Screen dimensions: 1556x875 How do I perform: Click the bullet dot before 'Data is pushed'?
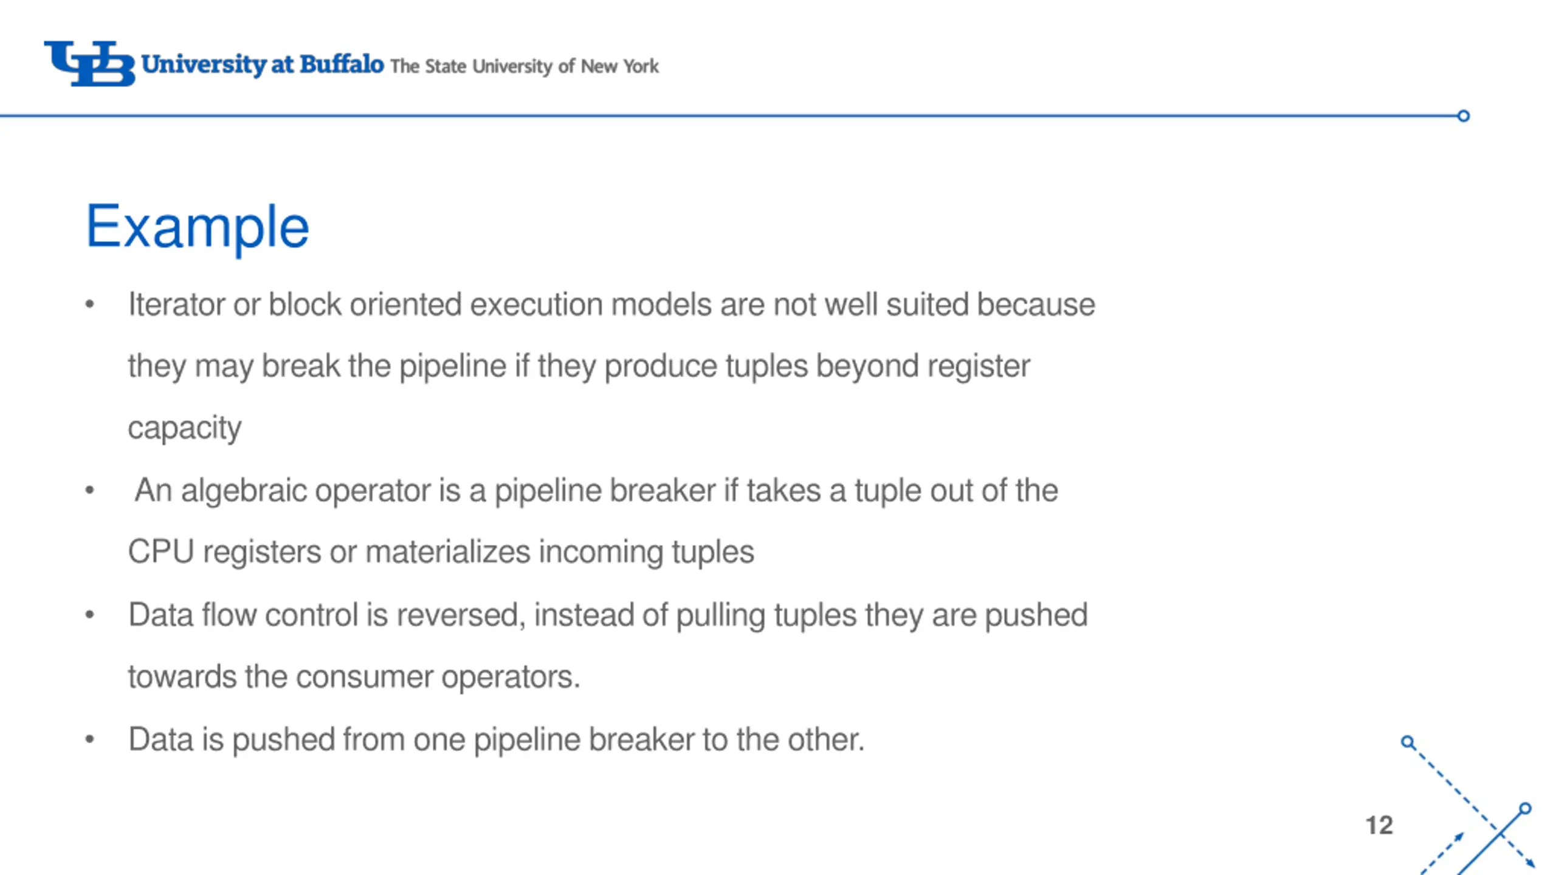coord(89,739)
